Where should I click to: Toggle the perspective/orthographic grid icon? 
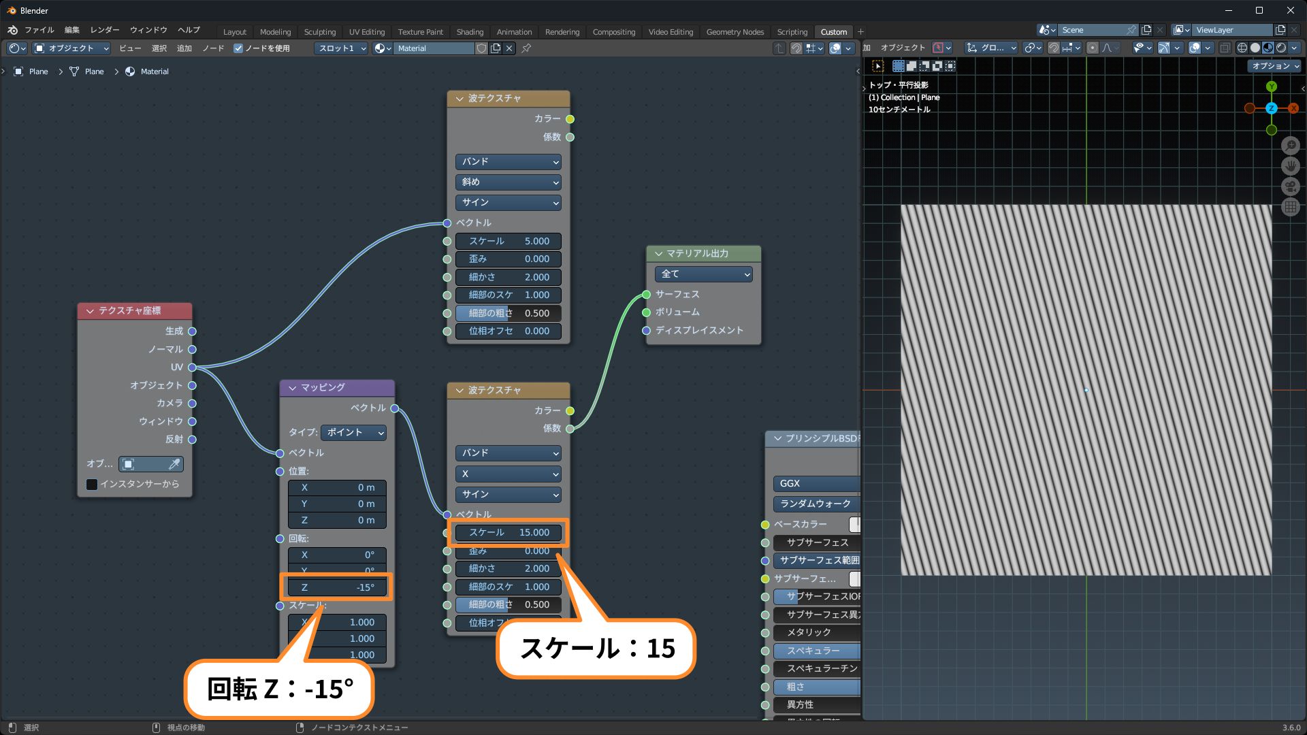[1290, 208]
